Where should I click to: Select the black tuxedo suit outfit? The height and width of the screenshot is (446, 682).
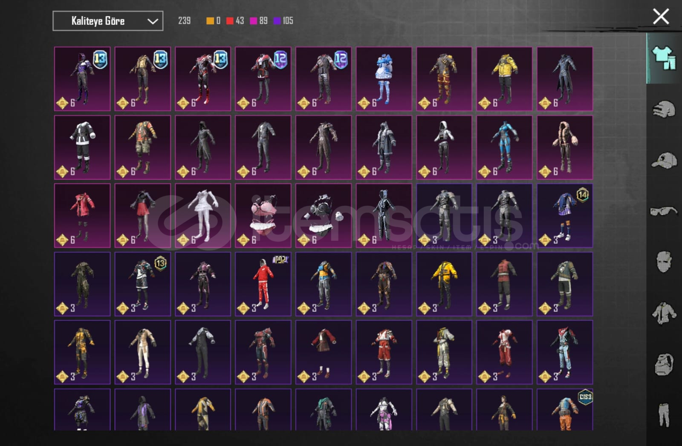pos(203,352)
